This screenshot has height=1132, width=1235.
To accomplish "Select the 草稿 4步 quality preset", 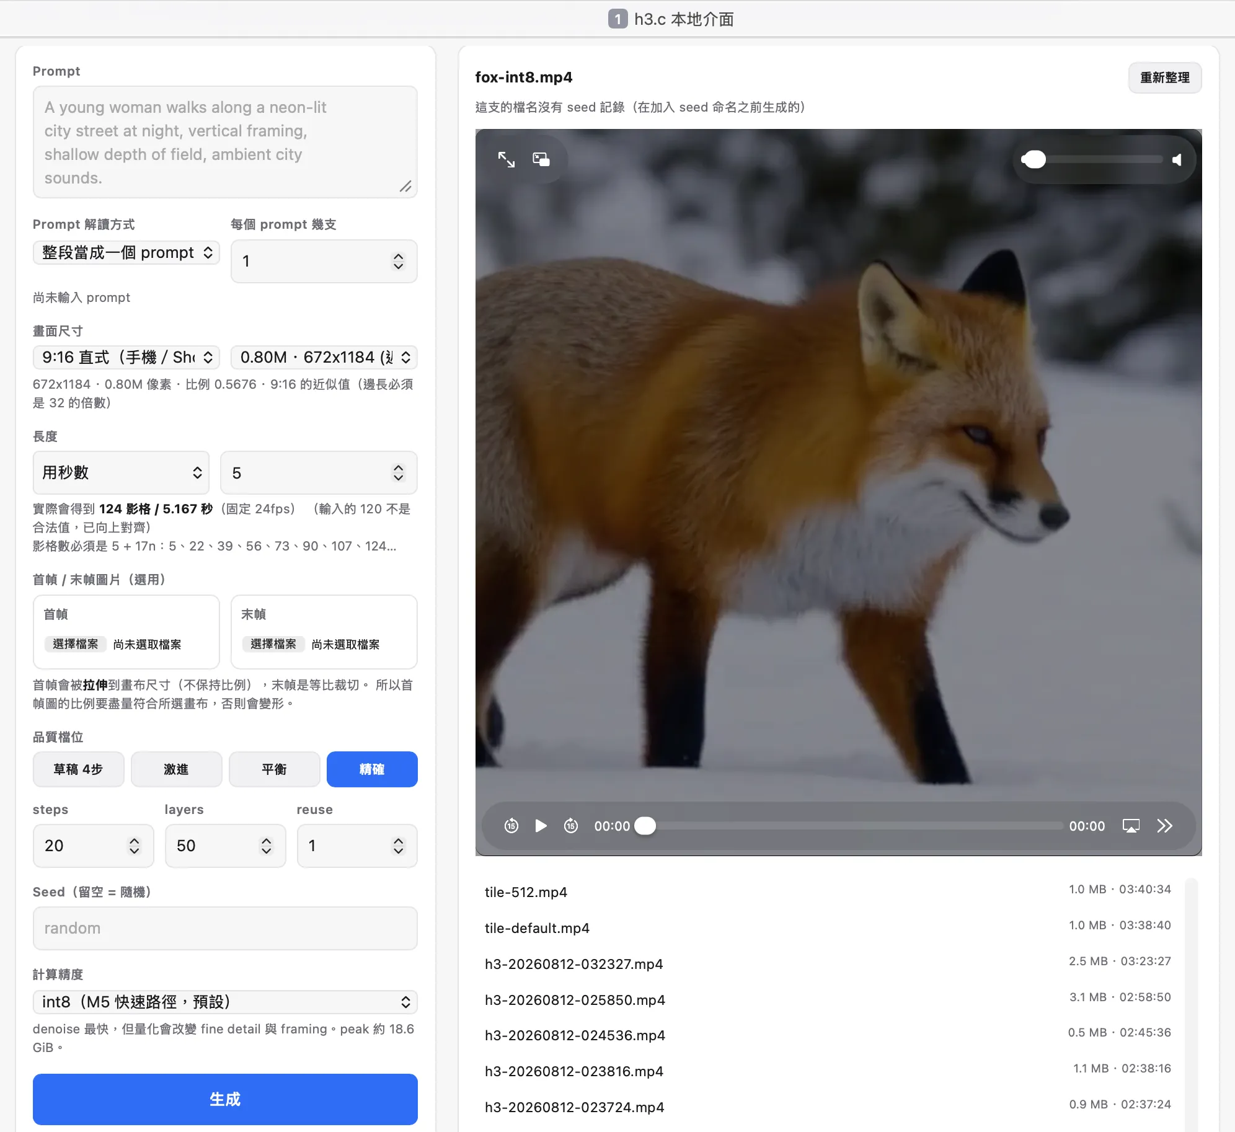I will (78, 769).
